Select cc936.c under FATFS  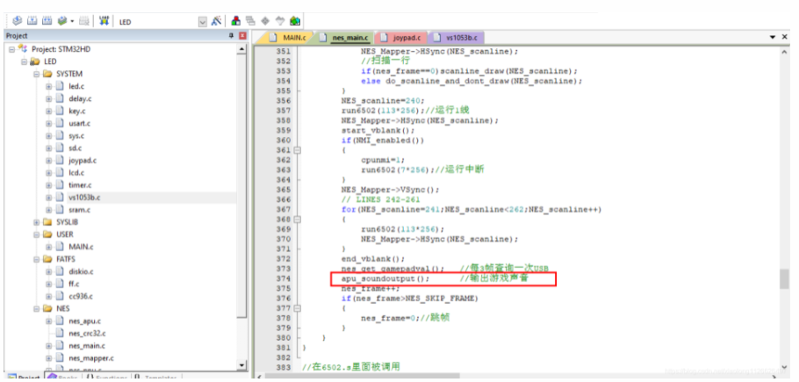(x=81, y=297)
